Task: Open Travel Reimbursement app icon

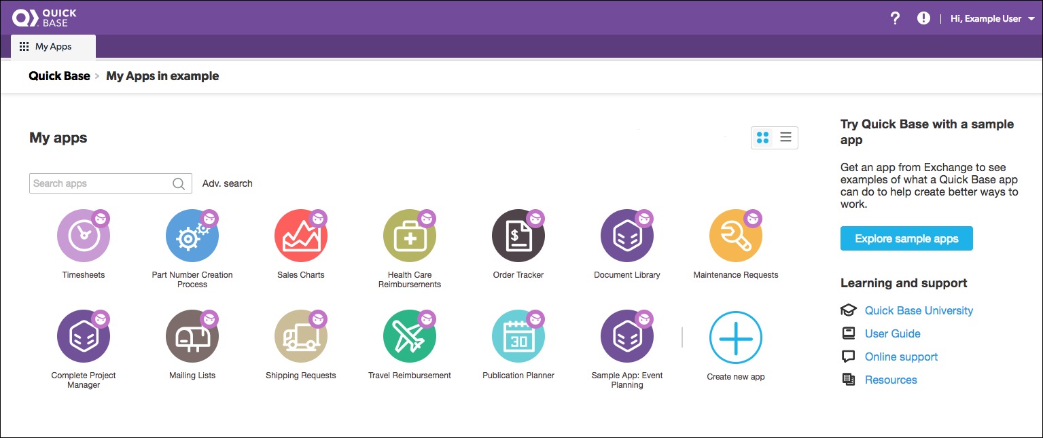Action: pos(410,336)
